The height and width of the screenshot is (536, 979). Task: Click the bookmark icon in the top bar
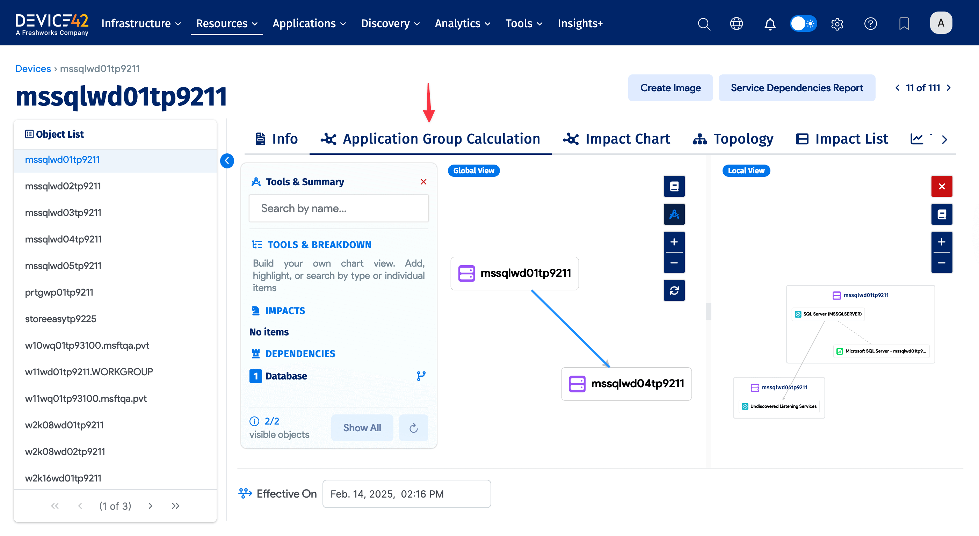[x=904, y=23]
